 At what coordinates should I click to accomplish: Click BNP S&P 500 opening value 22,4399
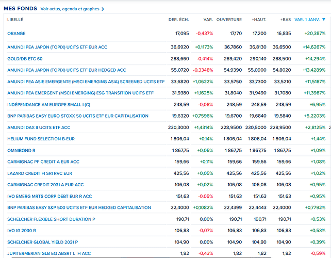[x=233, y=207]
